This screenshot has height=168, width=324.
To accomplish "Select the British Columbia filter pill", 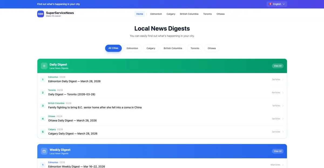I will (173, 48).
